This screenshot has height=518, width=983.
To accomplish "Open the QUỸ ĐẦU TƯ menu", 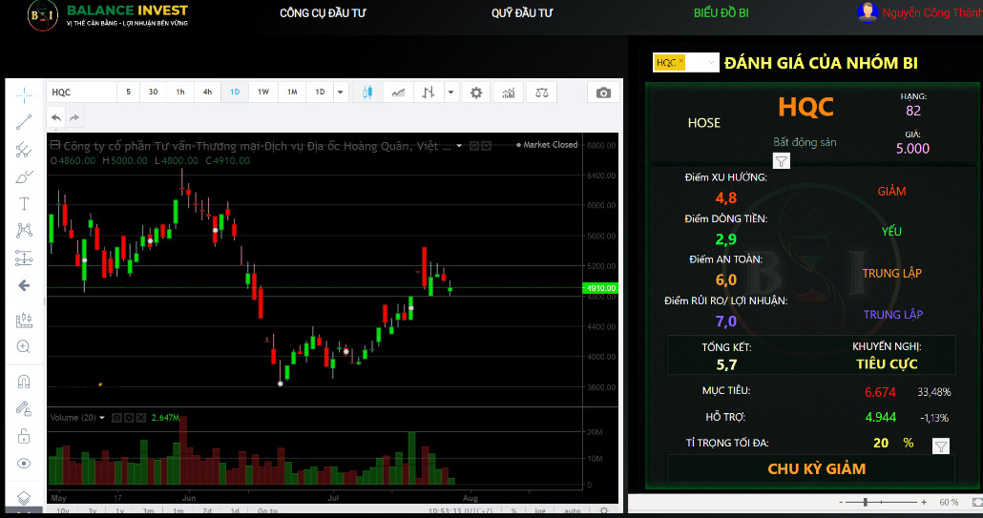I will [521, 13].
